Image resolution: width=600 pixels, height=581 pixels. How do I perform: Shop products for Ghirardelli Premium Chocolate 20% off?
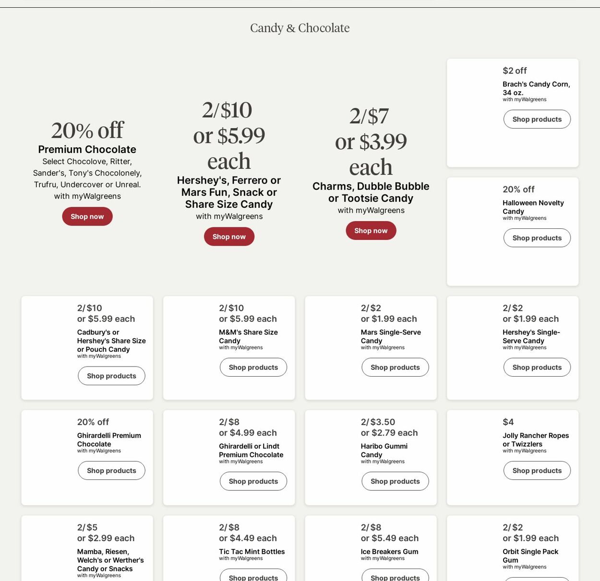111,471
